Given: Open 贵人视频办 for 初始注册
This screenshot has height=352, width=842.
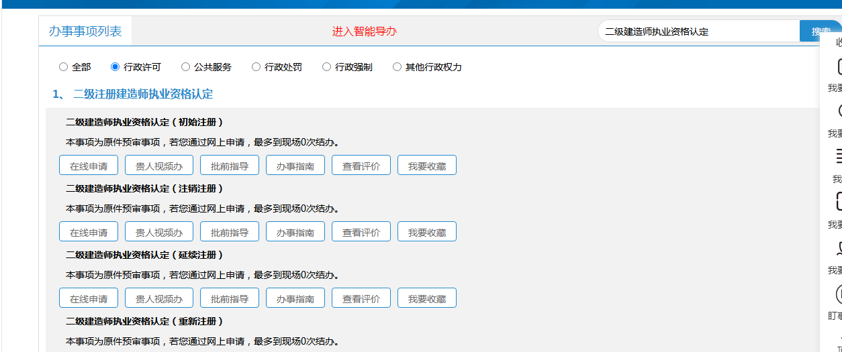Looking at the screenshot, I should pos(159,166).
